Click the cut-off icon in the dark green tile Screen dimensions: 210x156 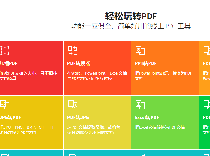tap(207, 105)
